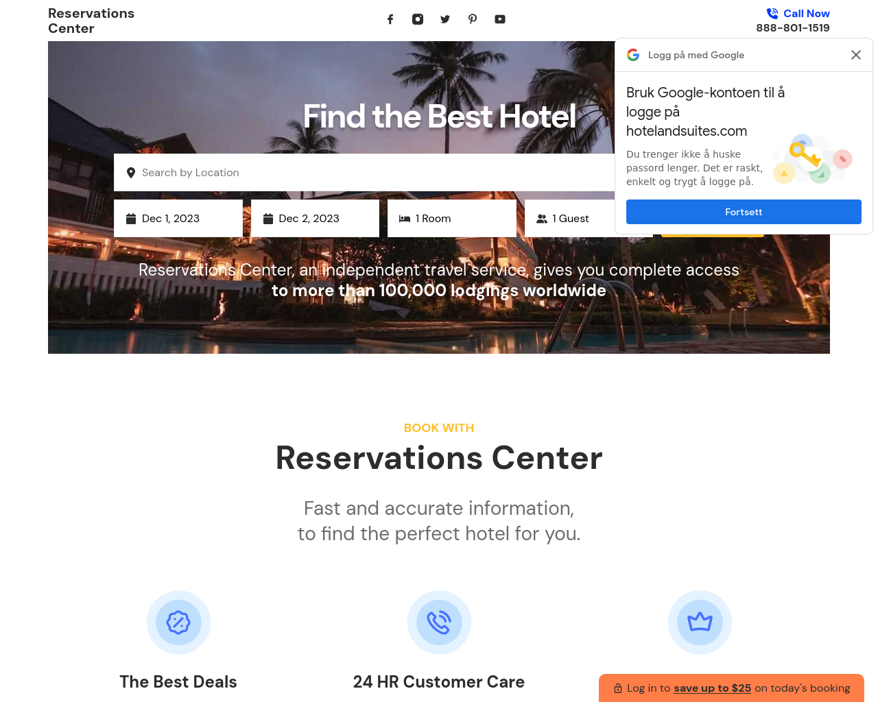Click the Best Deals discount badge icon
878x702 pixels.
178,622
